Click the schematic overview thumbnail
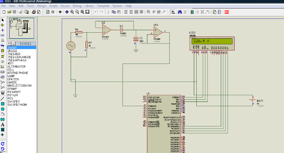284x153 pixels. pos(21,28)
